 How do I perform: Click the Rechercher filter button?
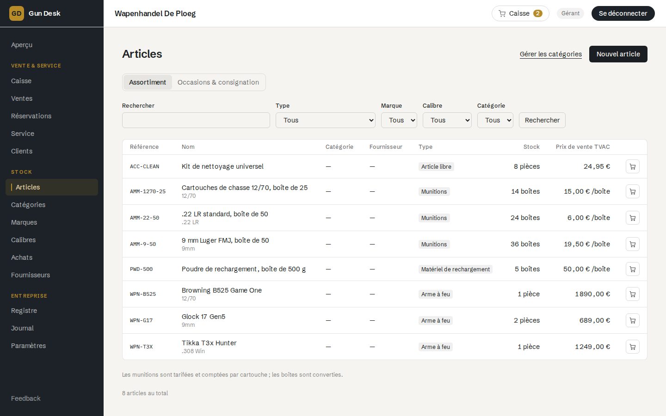[x=542, y=120]
